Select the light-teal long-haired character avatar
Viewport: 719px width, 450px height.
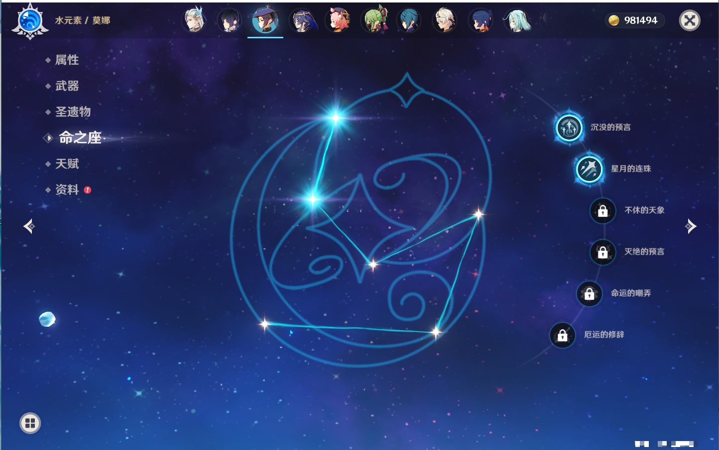coord(517,20)
